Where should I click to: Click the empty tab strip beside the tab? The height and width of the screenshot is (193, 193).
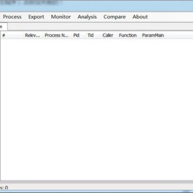100,27
